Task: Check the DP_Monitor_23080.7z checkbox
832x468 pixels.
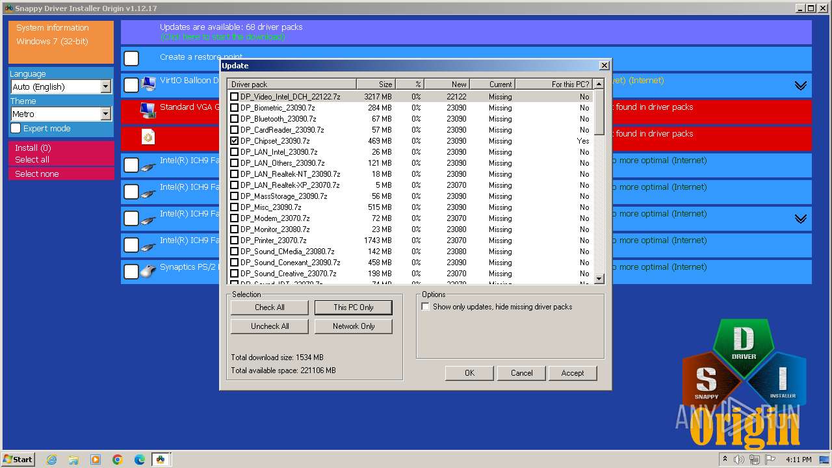Action: point(235,229)
